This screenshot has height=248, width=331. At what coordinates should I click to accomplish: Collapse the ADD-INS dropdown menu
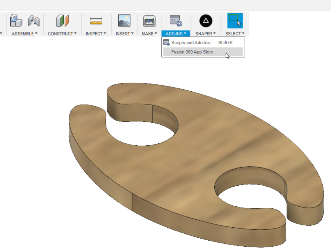(176, 34)
